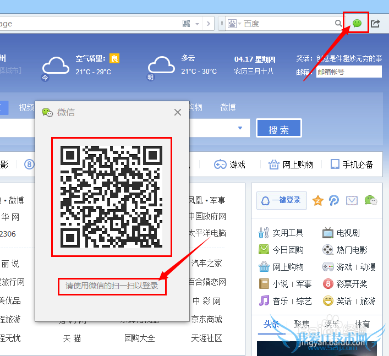Select the 头条 news tab
Screen dimensions: 389x356
271,324
